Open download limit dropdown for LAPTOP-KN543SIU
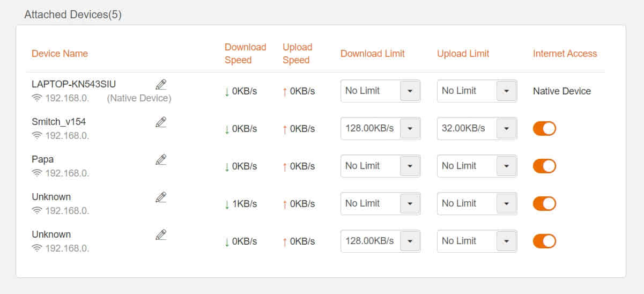Screen dimensions: 644x294 tap(381, 91)
